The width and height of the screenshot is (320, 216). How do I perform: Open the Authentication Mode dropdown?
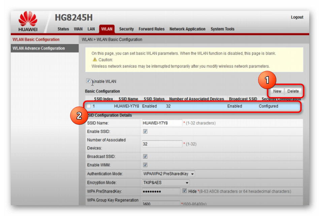(168, 174)
